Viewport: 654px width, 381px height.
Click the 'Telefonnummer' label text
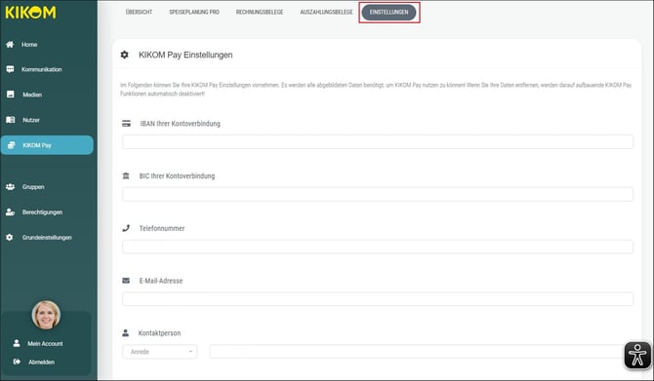pyautogui.click(x=162, y=228)
